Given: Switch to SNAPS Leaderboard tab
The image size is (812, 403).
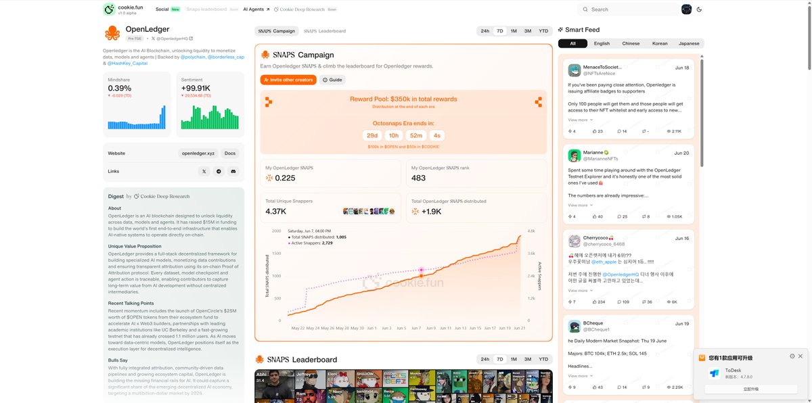Looking at the screenshot, I should pyautogui.click(x=325, y=31).
